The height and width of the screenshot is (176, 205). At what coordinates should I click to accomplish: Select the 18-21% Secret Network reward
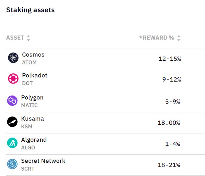tap(169, 165)
